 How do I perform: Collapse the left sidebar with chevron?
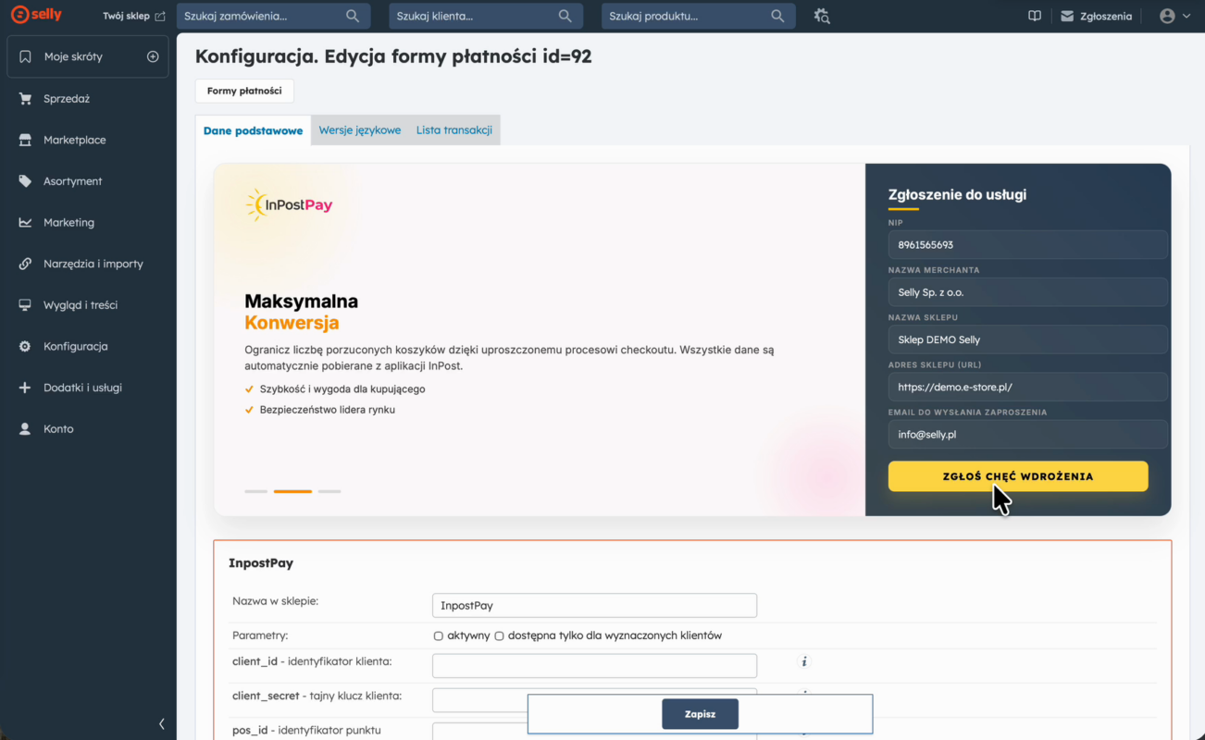point(162,723)
